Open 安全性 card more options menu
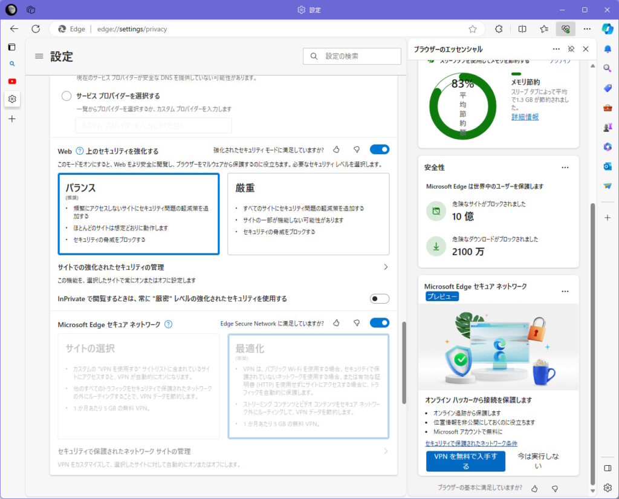 (x=565, y=168)
